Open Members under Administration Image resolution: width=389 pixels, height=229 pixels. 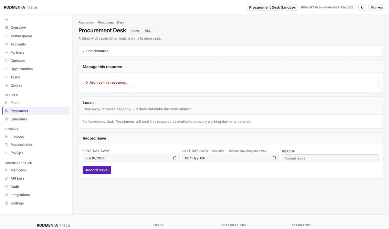[x=36, y=170]
